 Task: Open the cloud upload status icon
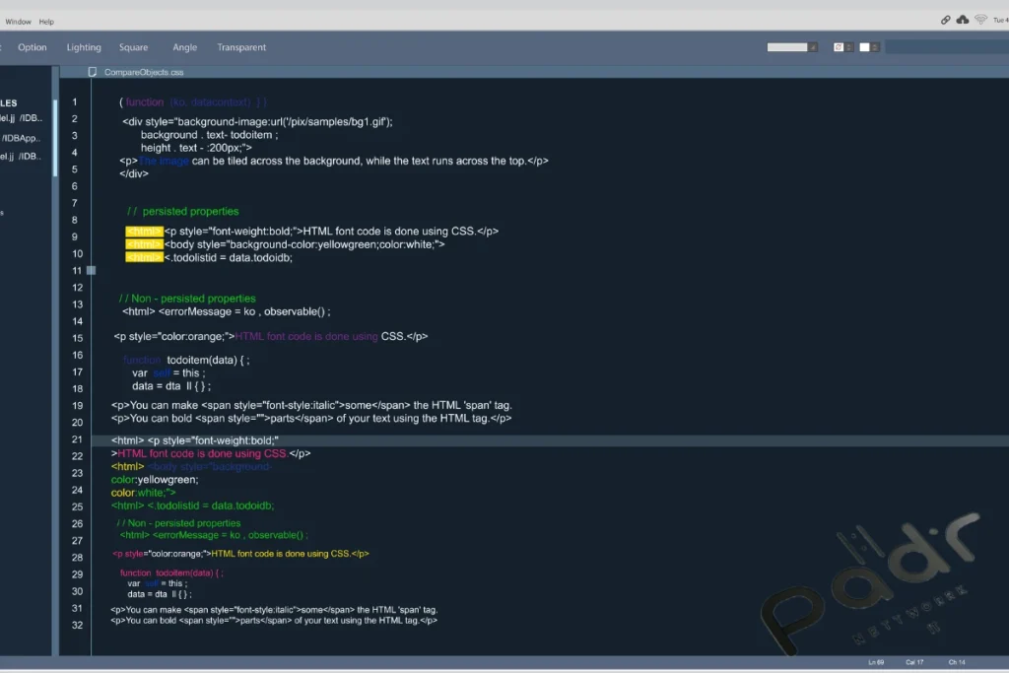pos(963,20)
